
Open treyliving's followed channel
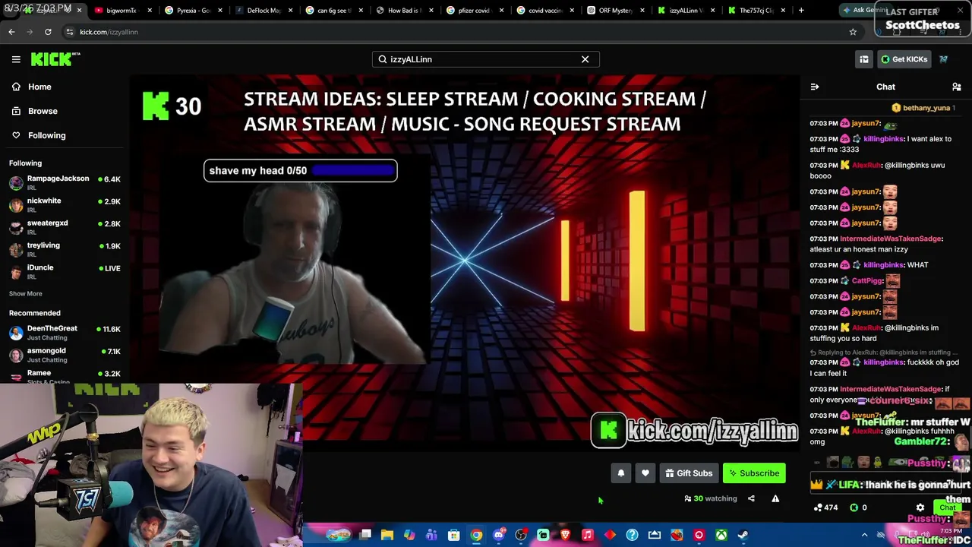pos(65,249)
